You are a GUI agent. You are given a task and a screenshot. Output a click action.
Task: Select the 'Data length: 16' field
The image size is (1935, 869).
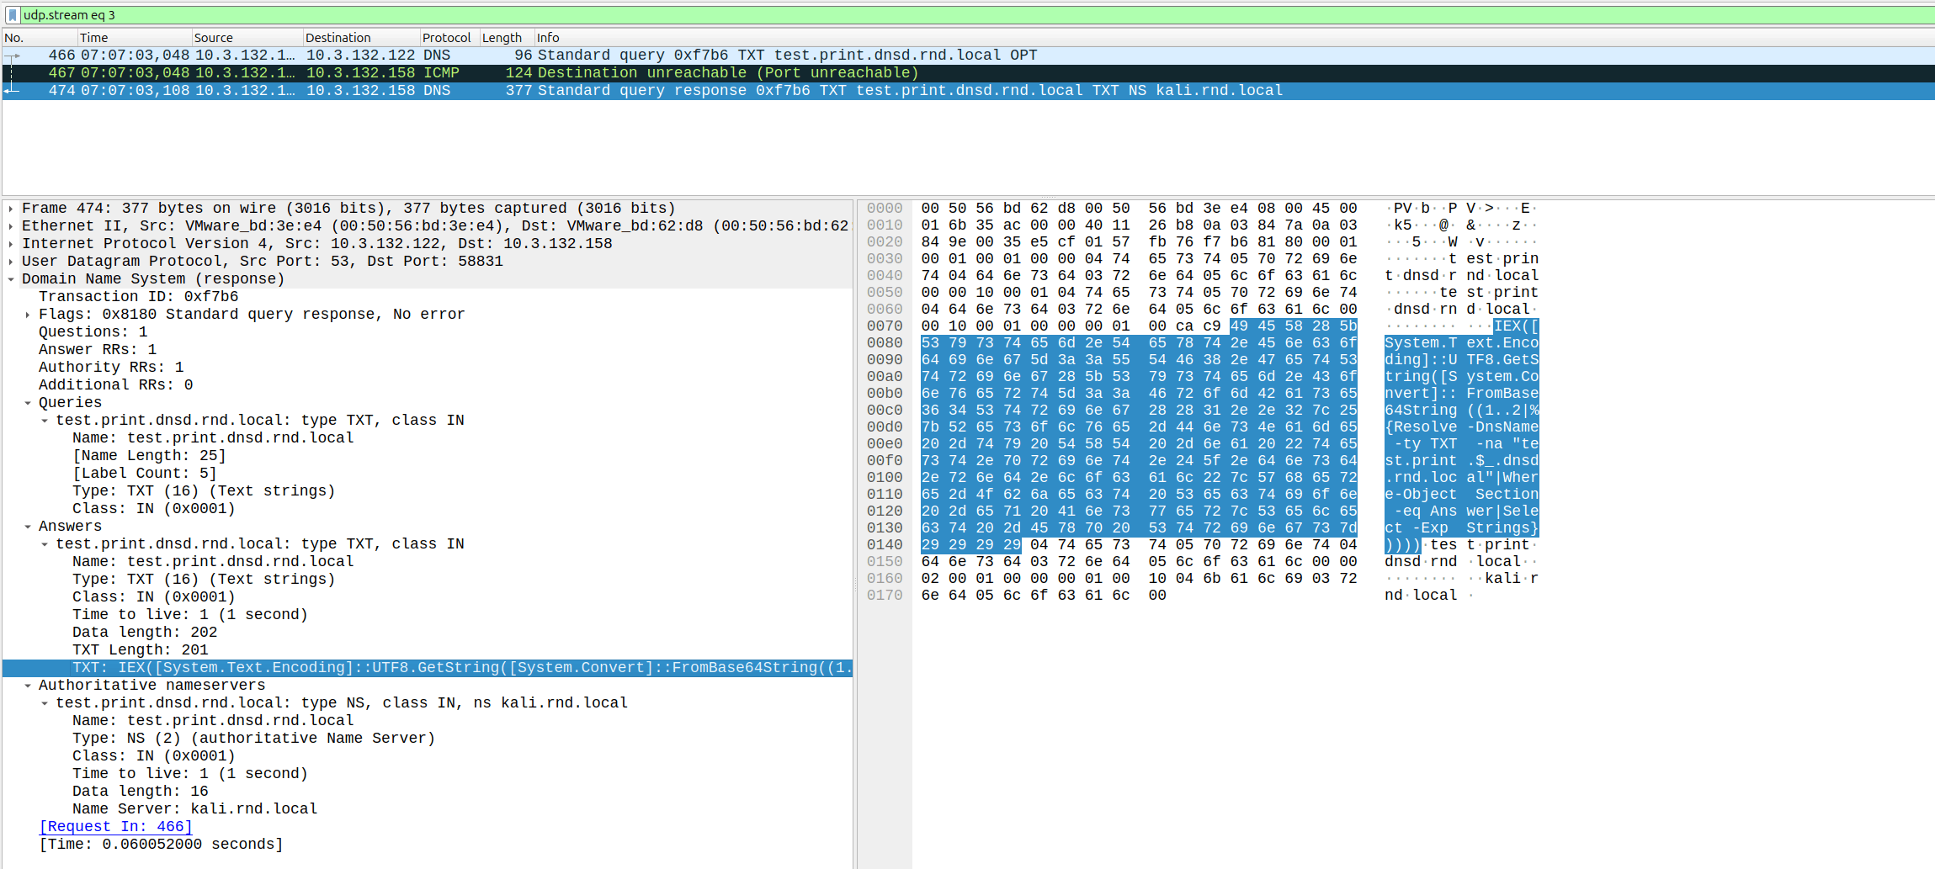pyautogui.click(x=141, y=792)
